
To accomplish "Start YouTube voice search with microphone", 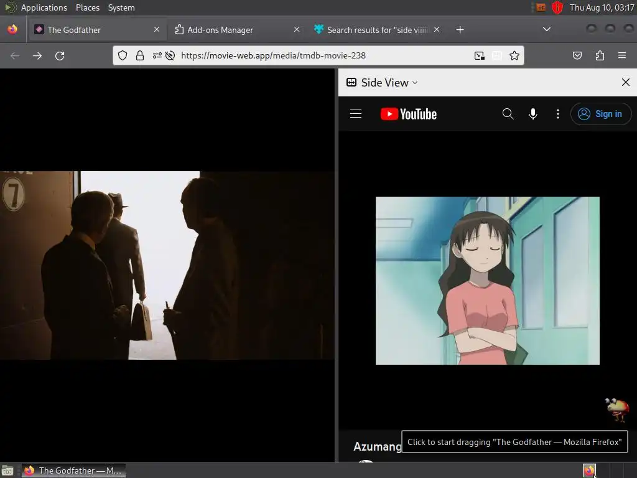I will tap(533, 114).
